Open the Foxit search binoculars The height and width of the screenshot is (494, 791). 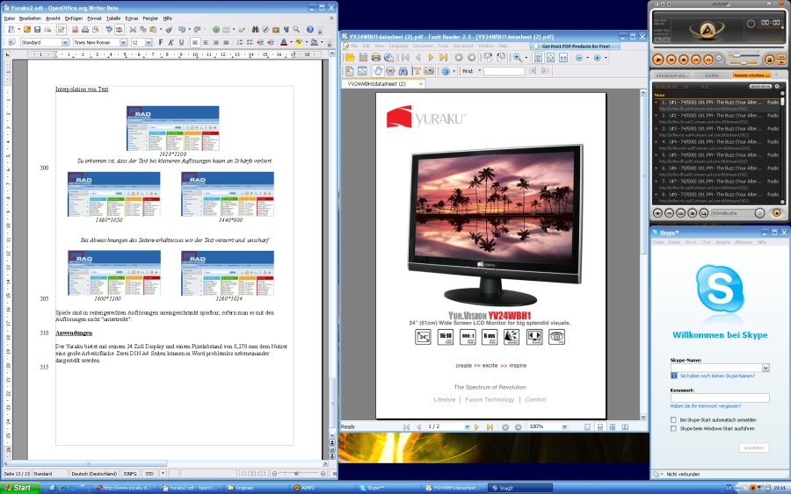pyautogui.click(x=403, y=71)
